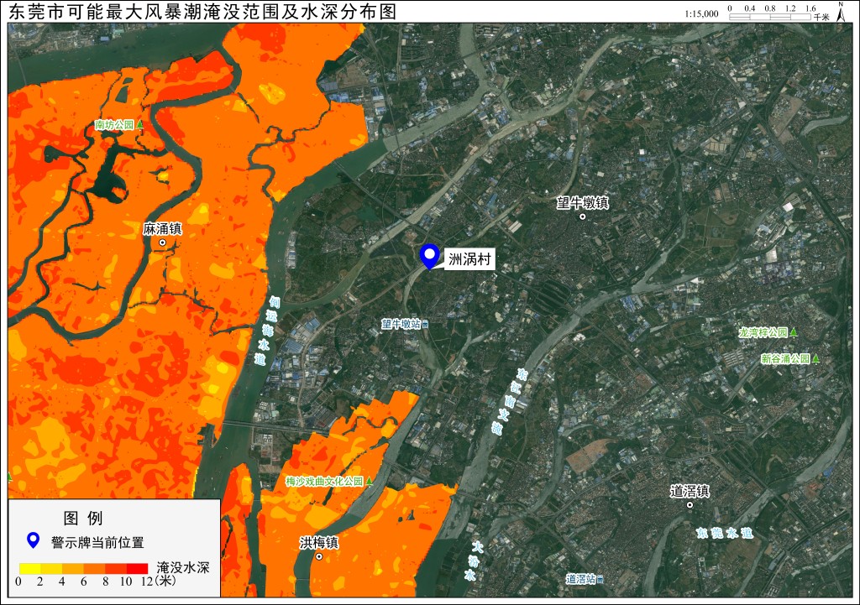Viewport: 860px width, 605px height.
Task: Click the town dot marker under 道滘镇
Action: tap(690, 504)
